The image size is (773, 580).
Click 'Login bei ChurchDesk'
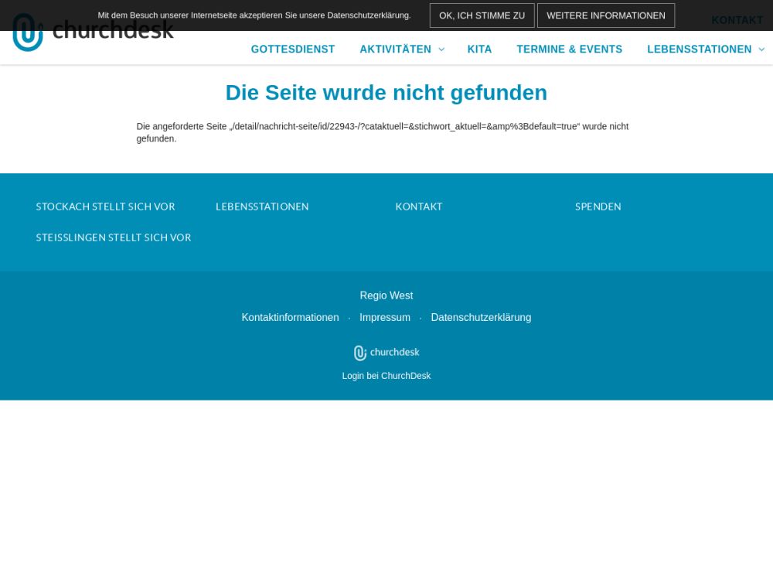[x=386, y=376]
